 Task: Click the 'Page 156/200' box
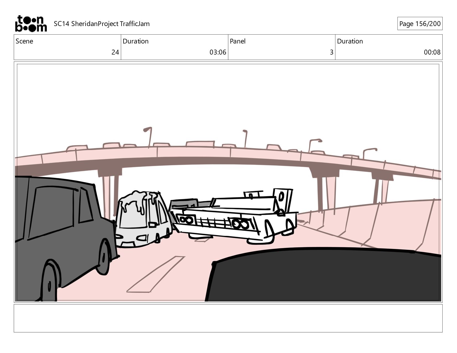pos(420,24)
